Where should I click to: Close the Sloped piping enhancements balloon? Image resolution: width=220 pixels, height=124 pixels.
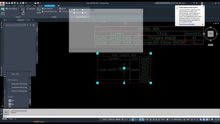click(x=203, y=7)
